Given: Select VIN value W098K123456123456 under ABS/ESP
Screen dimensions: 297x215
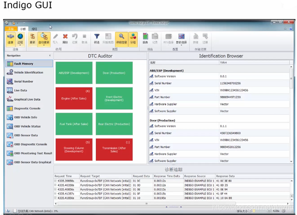Looking at the screenshot, I should click(x=234, y=90).
